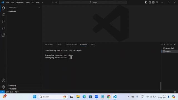Open clock and date flyout

coord(162,97)
